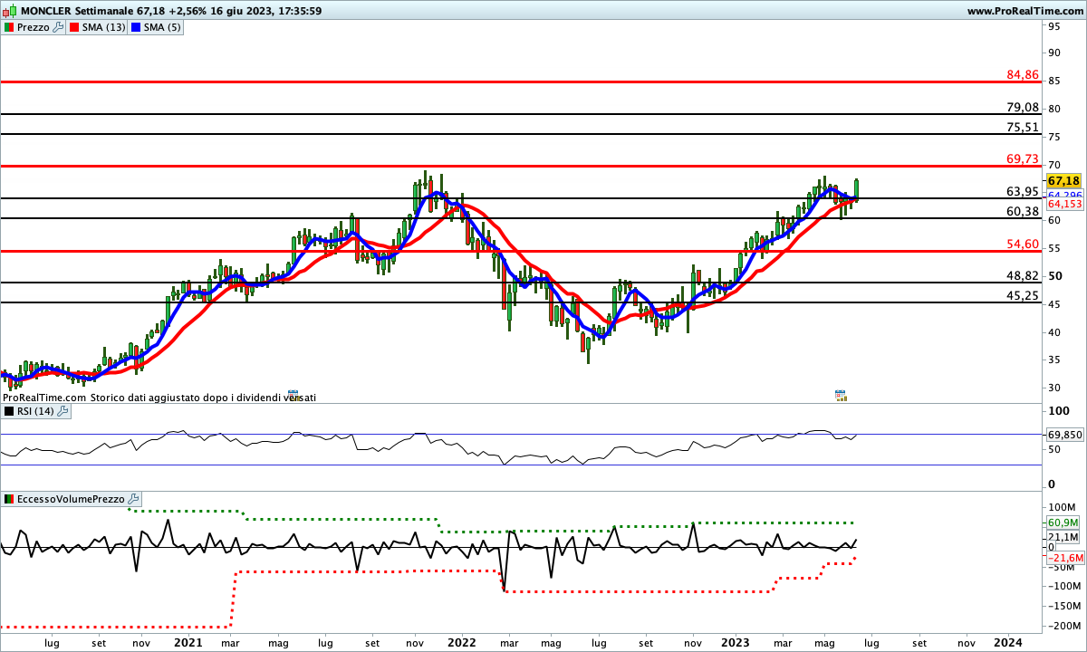Click the blue SMA (5) color swatch
Image resolution: width=1087 pixels, height=652 pixels.
tap(136, 28)
